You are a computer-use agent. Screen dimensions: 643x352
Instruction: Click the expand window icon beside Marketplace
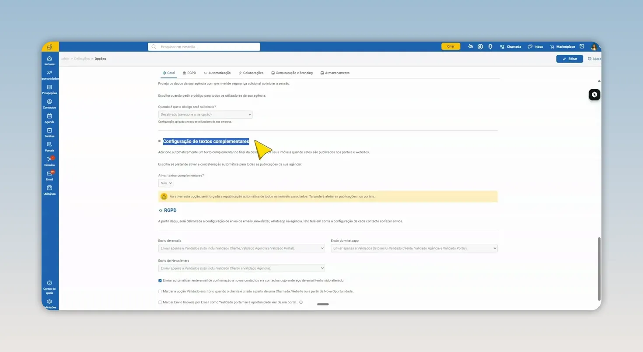tap(582, 46)
